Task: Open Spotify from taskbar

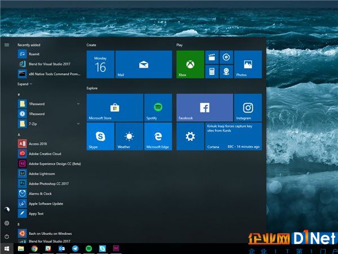Action: 89,248
